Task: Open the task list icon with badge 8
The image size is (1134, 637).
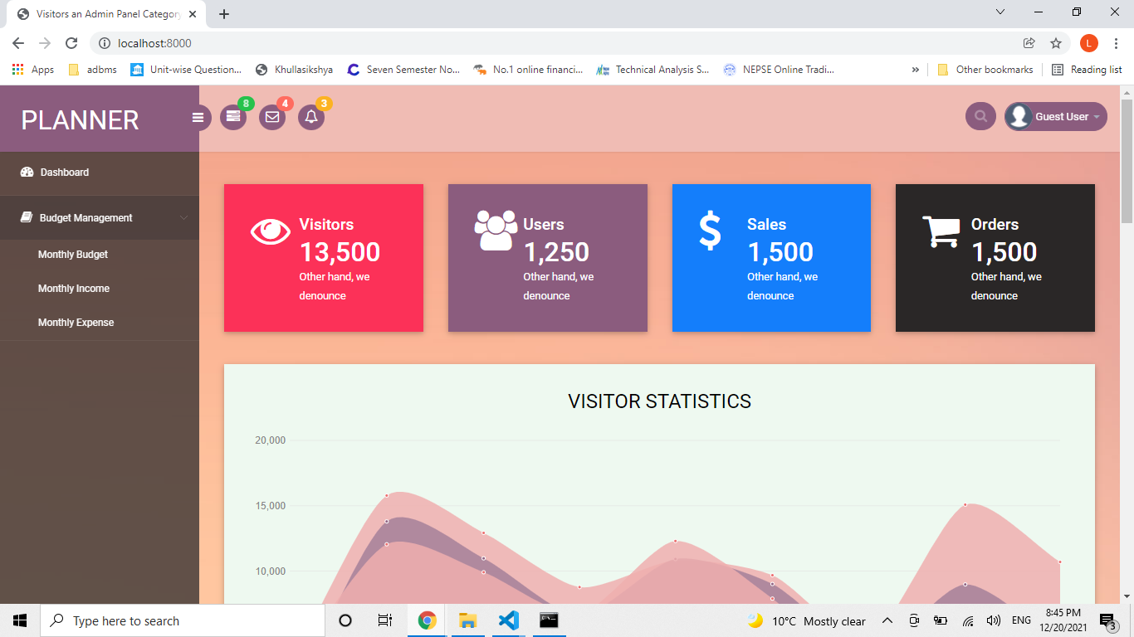Action: [233, 118]
